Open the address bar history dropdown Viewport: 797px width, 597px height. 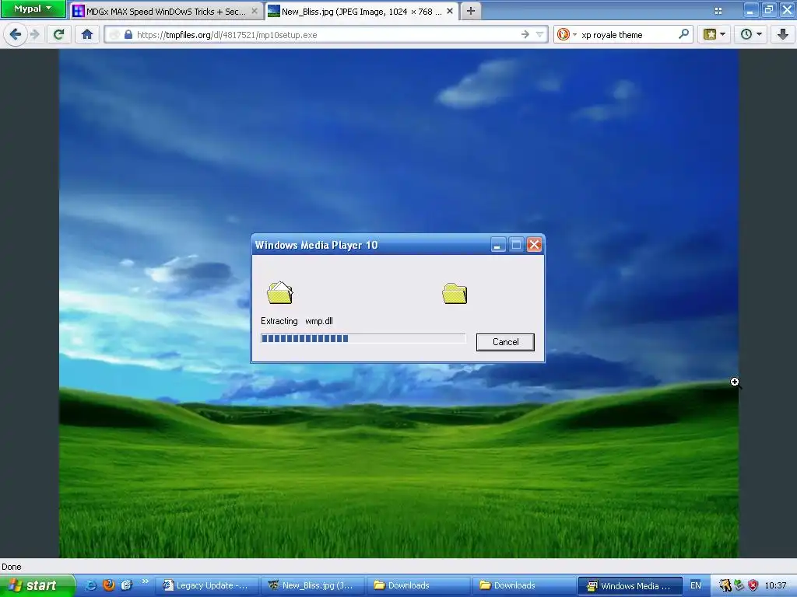pos(540,34)
